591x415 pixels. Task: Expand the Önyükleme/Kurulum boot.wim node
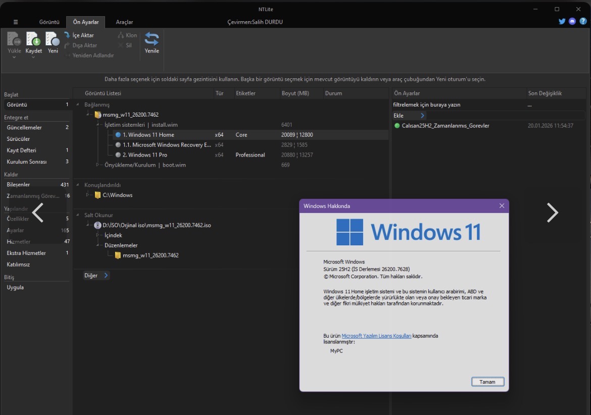point(98,165)
